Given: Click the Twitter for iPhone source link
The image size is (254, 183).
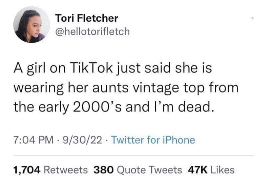Looking at the screenshot, I should pos(153,140).
